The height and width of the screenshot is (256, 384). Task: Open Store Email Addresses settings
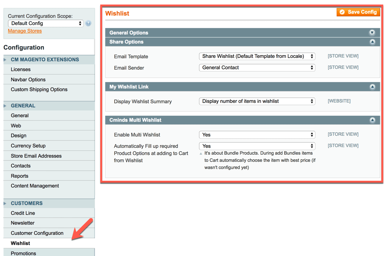click(36, 156)
